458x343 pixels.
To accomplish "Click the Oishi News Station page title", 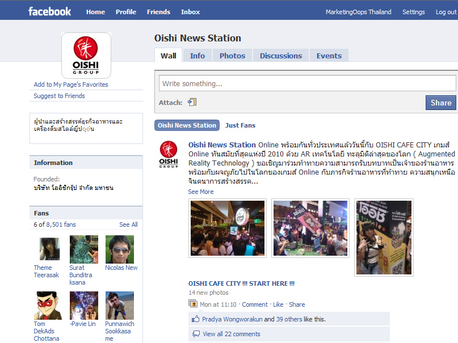I will 198,38.
